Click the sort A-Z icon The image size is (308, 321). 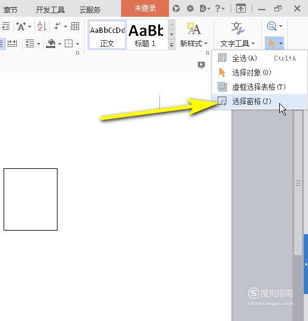[41, 26]
